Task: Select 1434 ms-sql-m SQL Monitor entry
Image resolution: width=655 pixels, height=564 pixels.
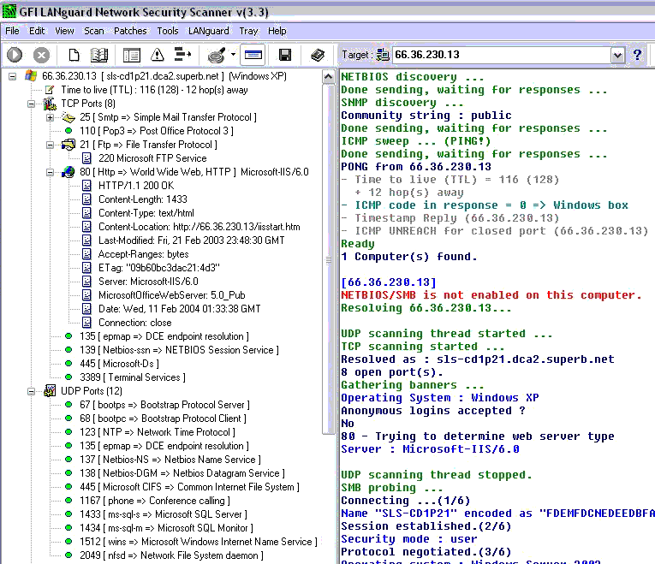Action: 166,528
